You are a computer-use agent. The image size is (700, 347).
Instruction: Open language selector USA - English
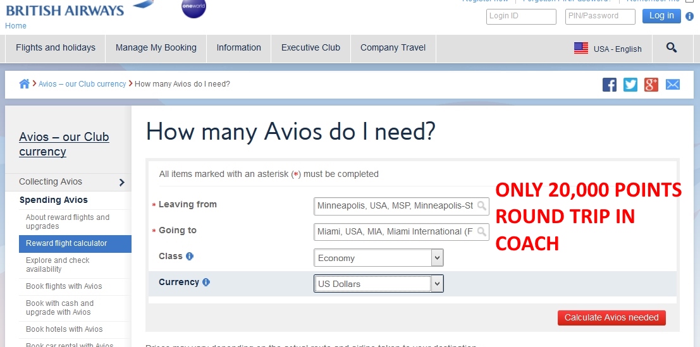(608, 49)
